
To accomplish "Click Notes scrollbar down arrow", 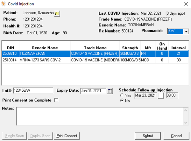I will [186, 122].
